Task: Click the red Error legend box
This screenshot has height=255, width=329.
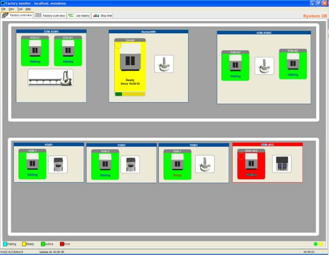Action: coord(62,244)
